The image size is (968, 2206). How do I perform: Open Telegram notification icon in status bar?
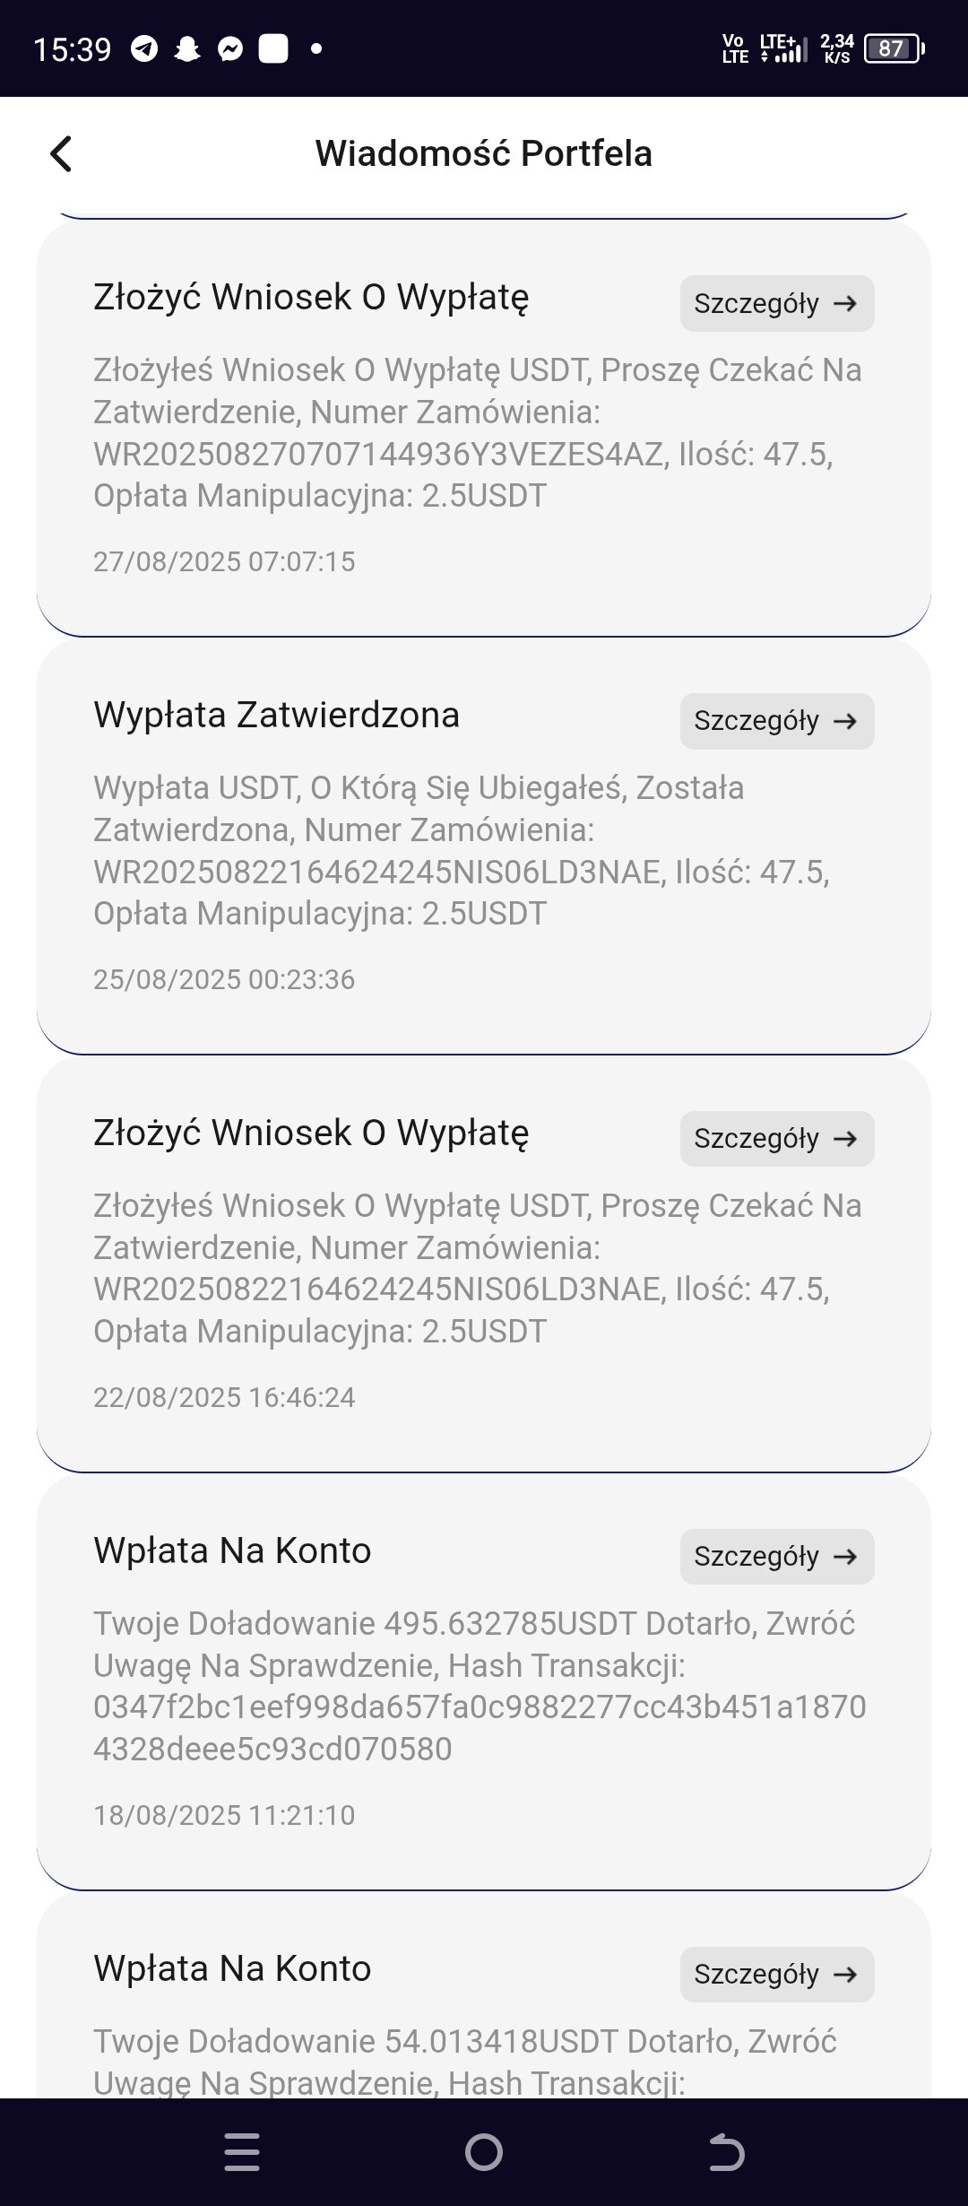(144, 49)
